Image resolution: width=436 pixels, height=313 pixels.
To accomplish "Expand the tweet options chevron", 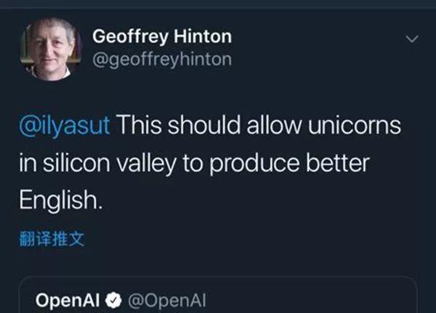I will coord(411,39).
